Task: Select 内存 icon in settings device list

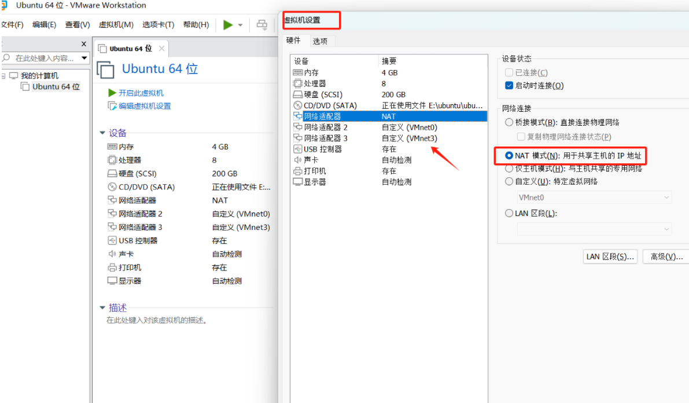Action: [297, 72]
